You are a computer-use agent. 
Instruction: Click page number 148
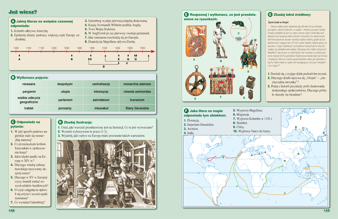pos(11,210)
